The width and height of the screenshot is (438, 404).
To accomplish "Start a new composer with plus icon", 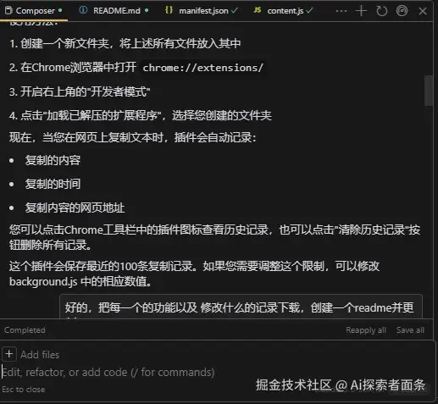I will [361, 11].
